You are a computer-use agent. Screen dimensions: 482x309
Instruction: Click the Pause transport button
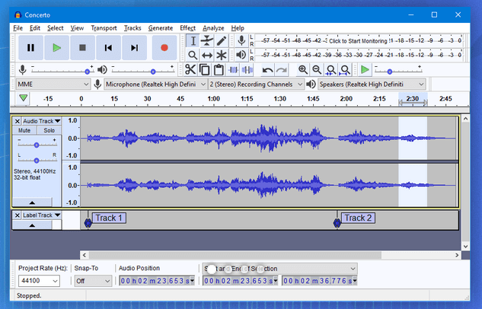[30, 47]
